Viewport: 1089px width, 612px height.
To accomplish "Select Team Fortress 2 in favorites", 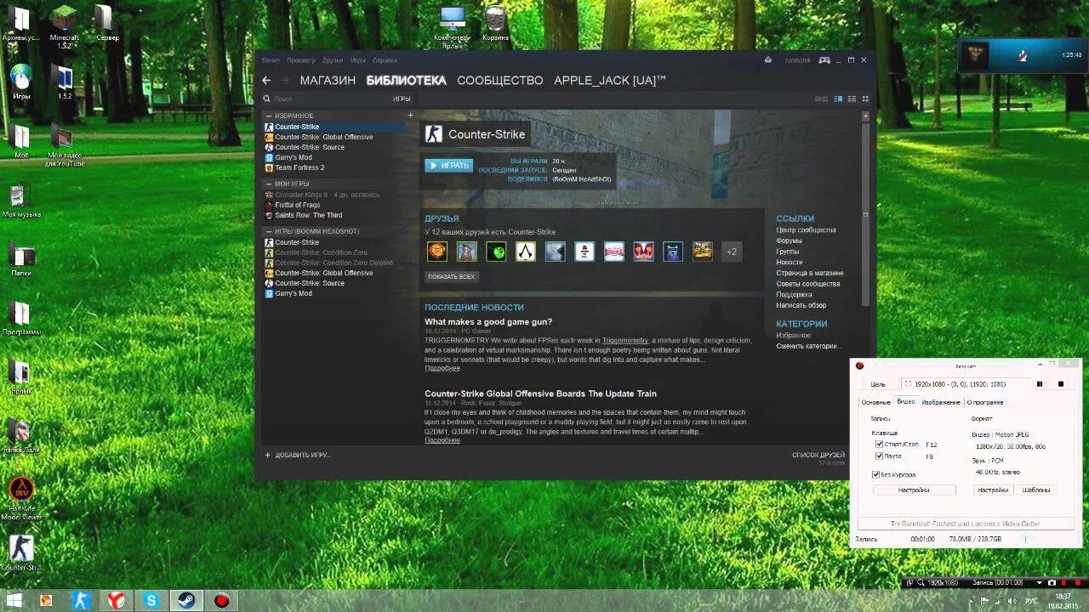I will 299,167.
